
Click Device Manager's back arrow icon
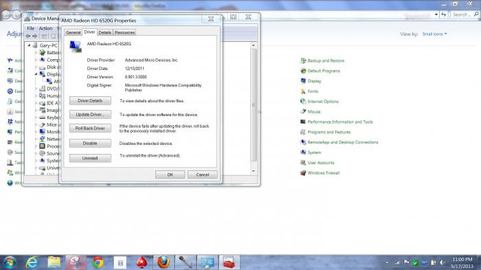point(28,36)
